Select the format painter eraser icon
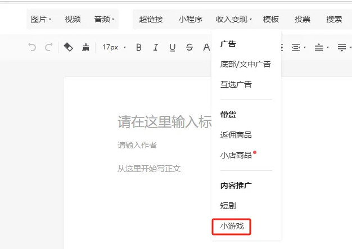Image resolution: width=352 pixels, height=249 pixels. tap(68, 47)
